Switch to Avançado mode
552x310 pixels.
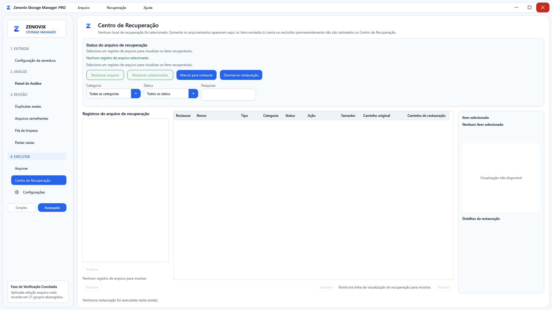click(x=52, y=208)
